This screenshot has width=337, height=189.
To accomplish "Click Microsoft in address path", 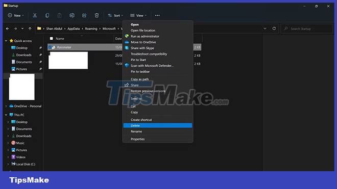I will [x=109, y=29].
